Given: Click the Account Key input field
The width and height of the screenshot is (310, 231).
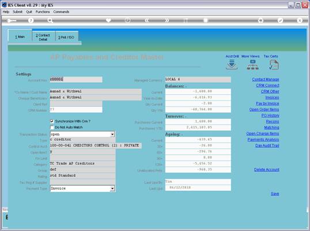Looking at the screenshot, I should [x=76, y=79].
